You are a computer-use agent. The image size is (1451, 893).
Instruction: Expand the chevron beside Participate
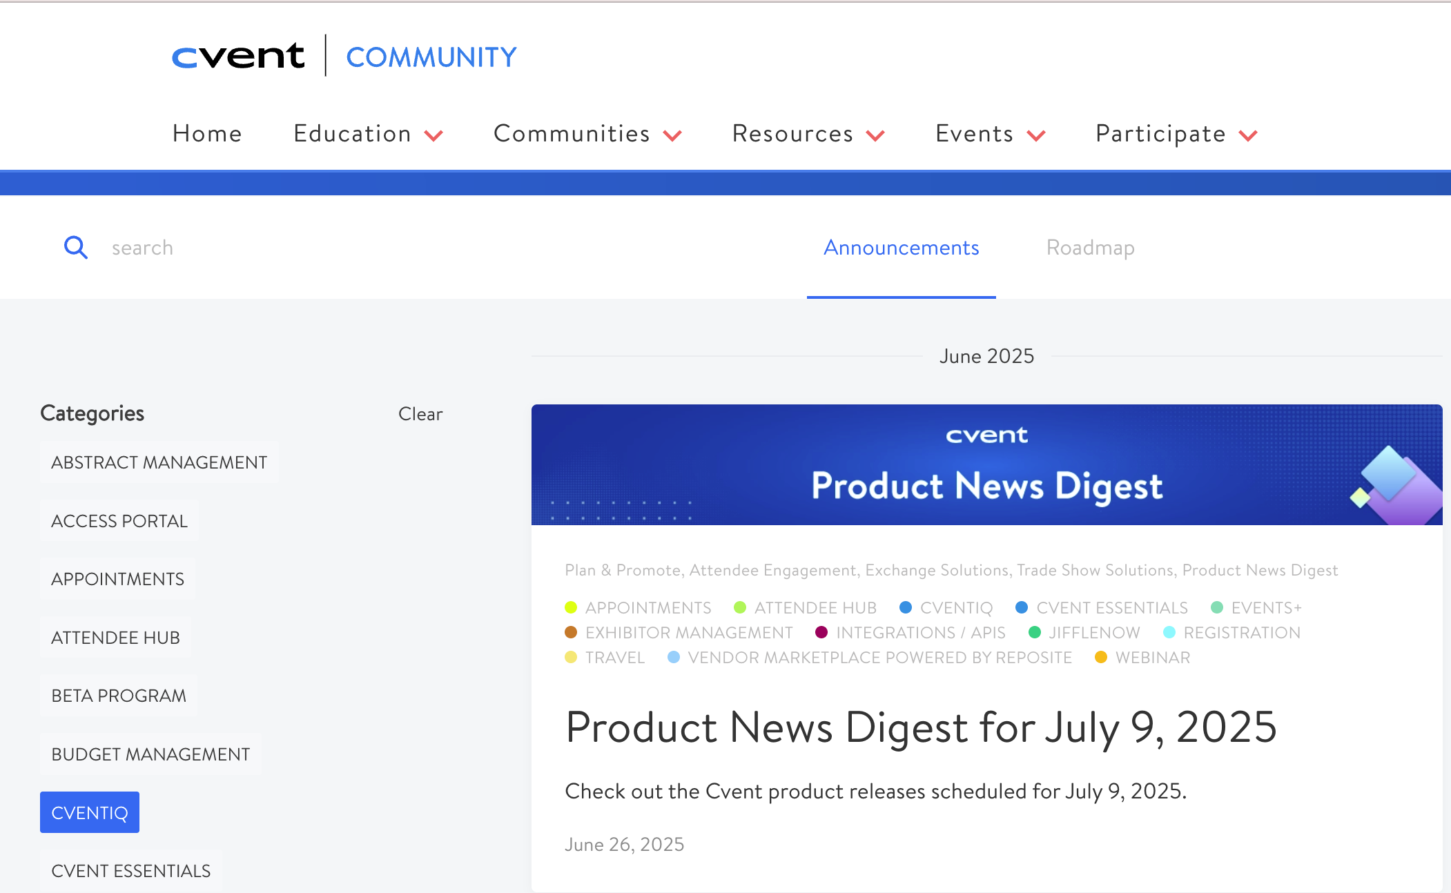click(1248, 135)
